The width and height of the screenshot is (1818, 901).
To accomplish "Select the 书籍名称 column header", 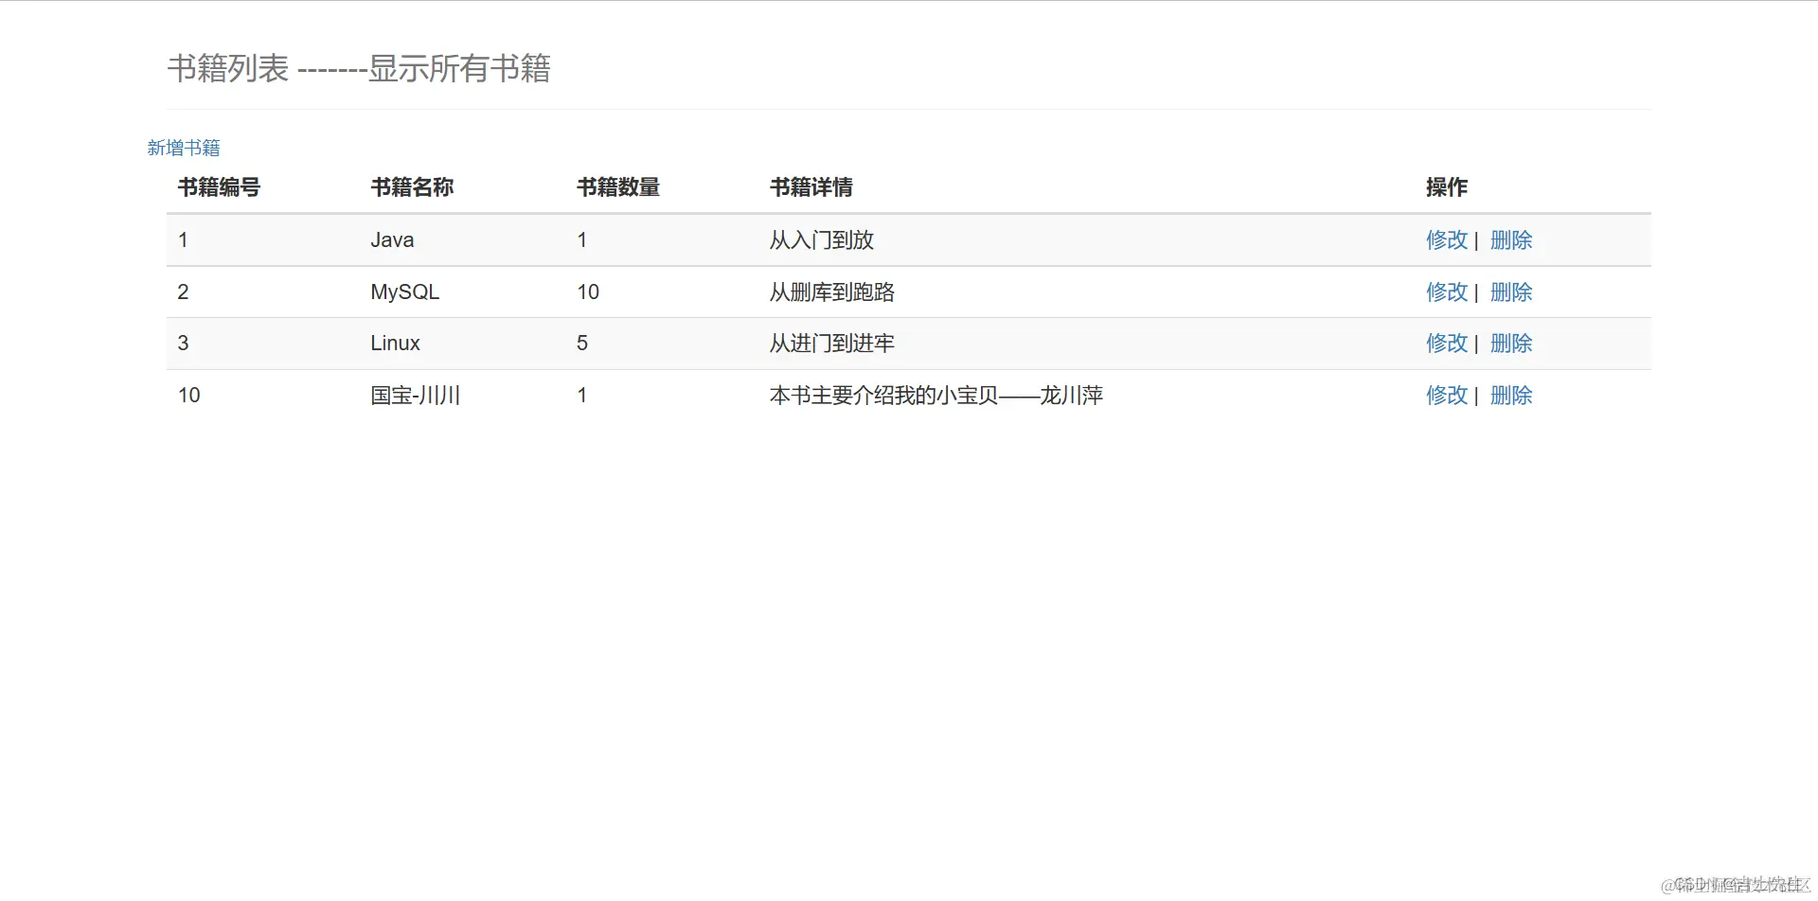I will [412, 187].
